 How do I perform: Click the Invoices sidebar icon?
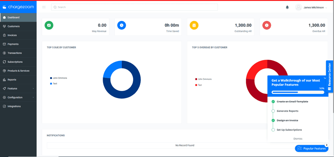[x=4, y=35]
